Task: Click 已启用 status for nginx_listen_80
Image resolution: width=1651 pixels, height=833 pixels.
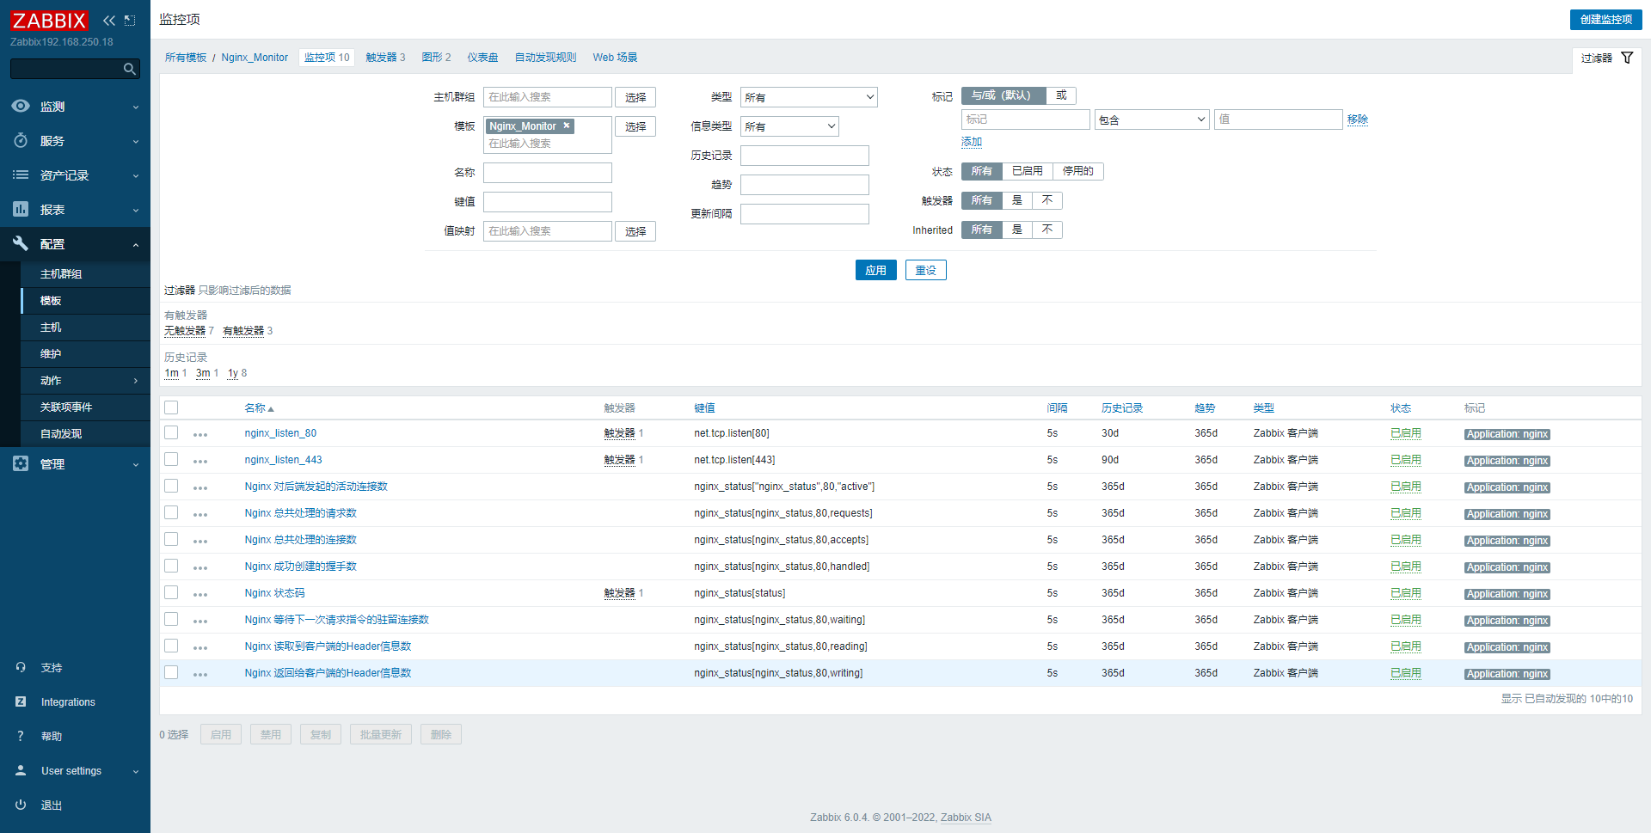Action: tap(1405, 433)
